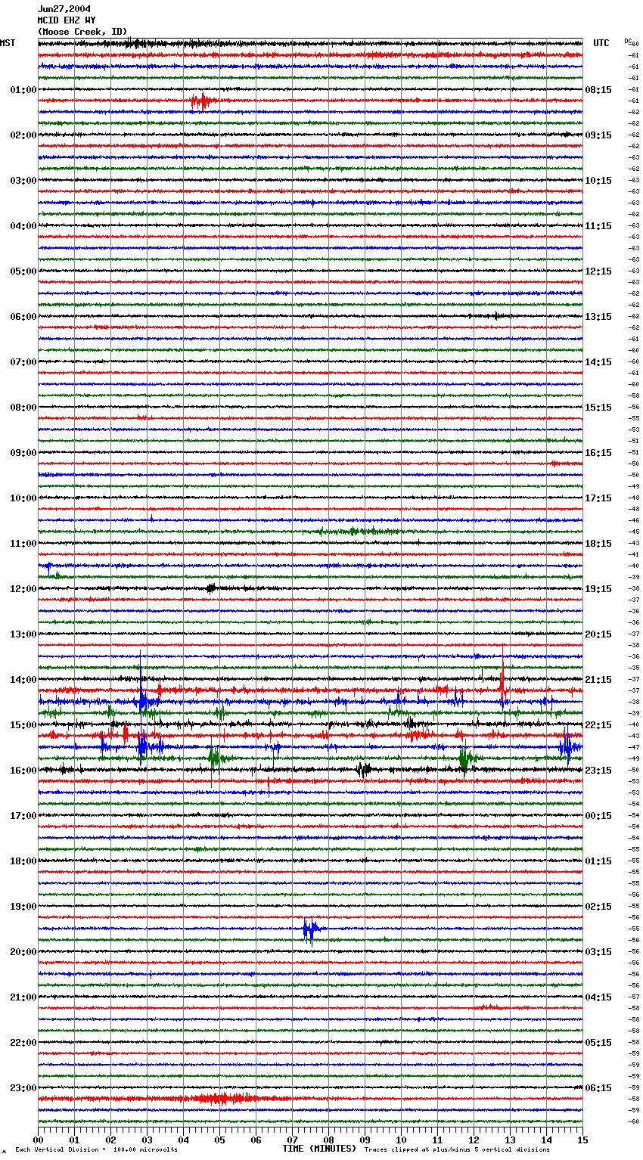Click the DC offset column header
Viewport: 643px width, 1160px height.
point(629,41)
